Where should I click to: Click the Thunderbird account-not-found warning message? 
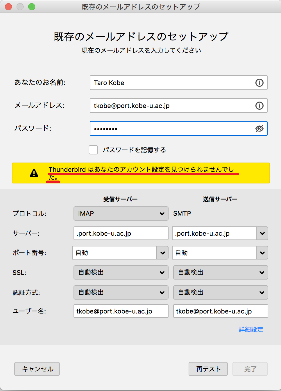pyautogui.click(x=141, y=173)
